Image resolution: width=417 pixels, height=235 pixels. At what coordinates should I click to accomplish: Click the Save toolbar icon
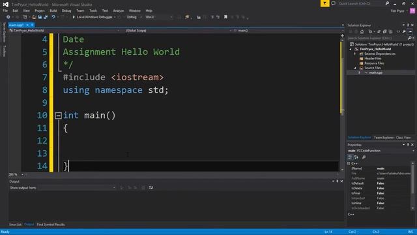40,17
